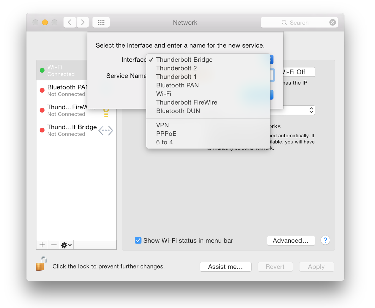Image resolution: width=375 pixels, height=308 pixels.
Task: Open the Network Name popup stepper arrows
Action: [x=311, y=110]
